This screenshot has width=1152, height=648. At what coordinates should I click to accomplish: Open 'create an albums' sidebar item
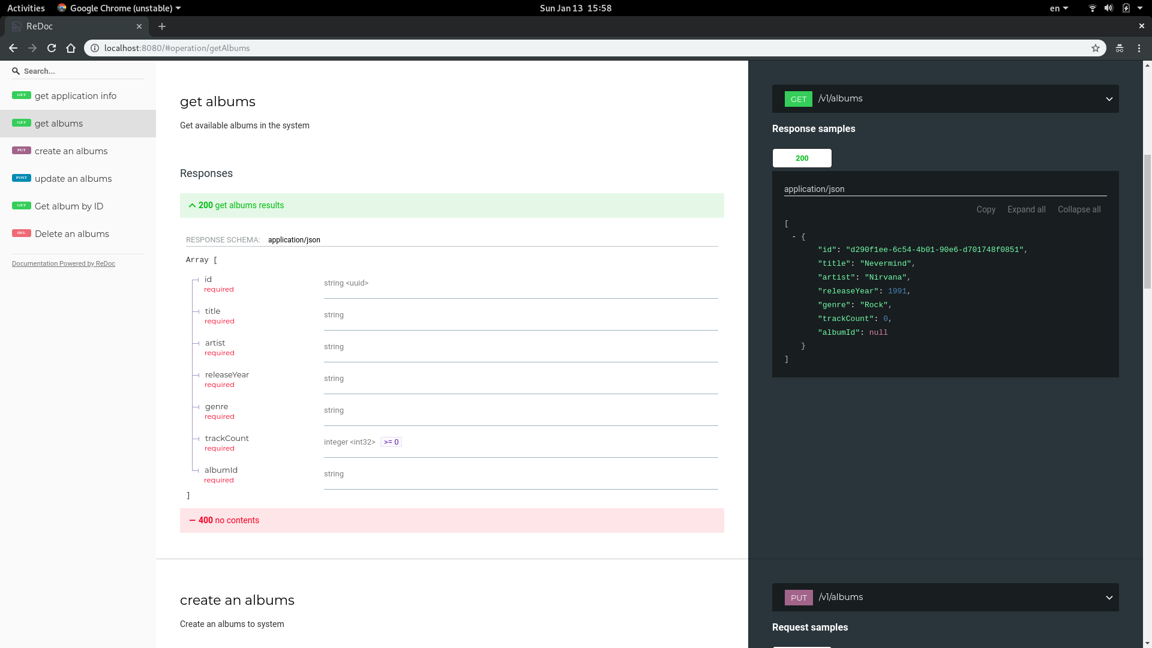click(x=71, y=151)
